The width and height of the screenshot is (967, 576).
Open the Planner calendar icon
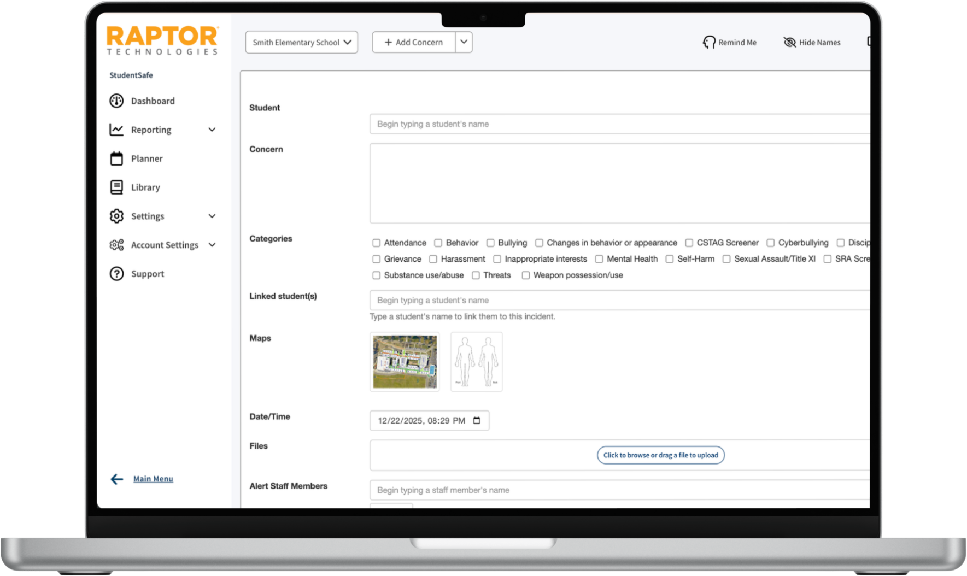tap(116, 158)
